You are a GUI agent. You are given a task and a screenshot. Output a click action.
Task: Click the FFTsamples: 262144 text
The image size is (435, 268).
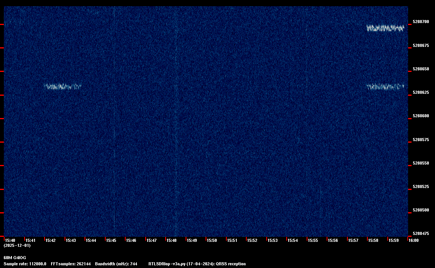(71, 264)
